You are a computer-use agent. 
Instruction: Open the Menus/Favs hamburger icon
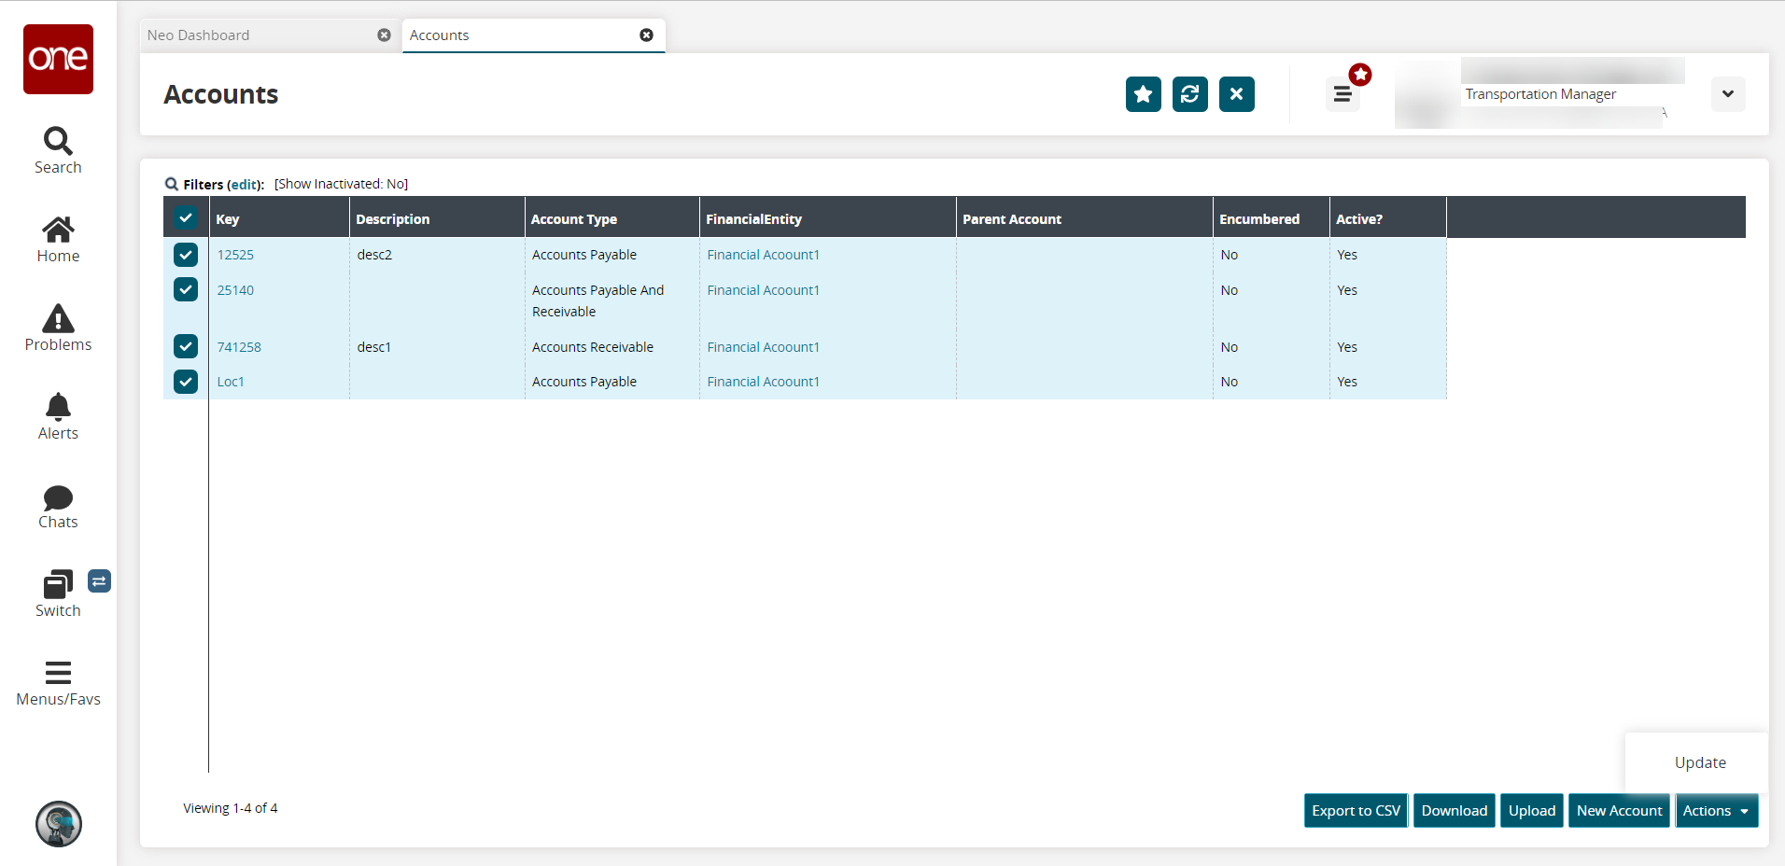pos(58,673)
